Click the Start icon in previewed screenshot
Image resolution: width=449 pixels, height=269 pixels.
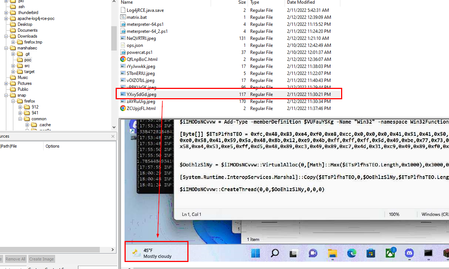(255, 253)
